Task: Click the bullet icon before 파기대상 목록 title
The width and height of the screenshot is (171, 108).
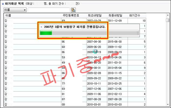Action: [3, 4]
